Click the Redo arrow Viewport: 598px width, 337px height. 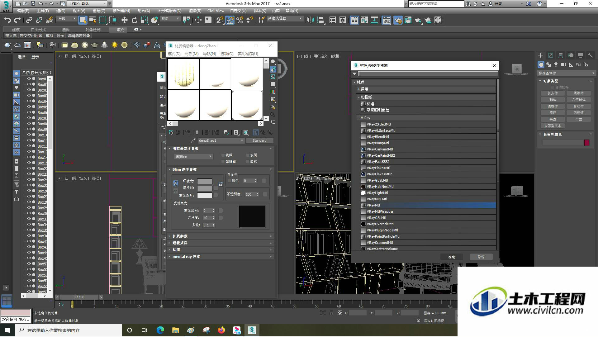17,20
